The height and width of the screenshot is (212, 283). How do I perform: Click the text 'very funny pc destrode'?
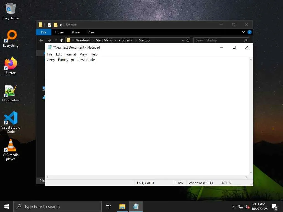pyautogui.click(x=71, y=60)
